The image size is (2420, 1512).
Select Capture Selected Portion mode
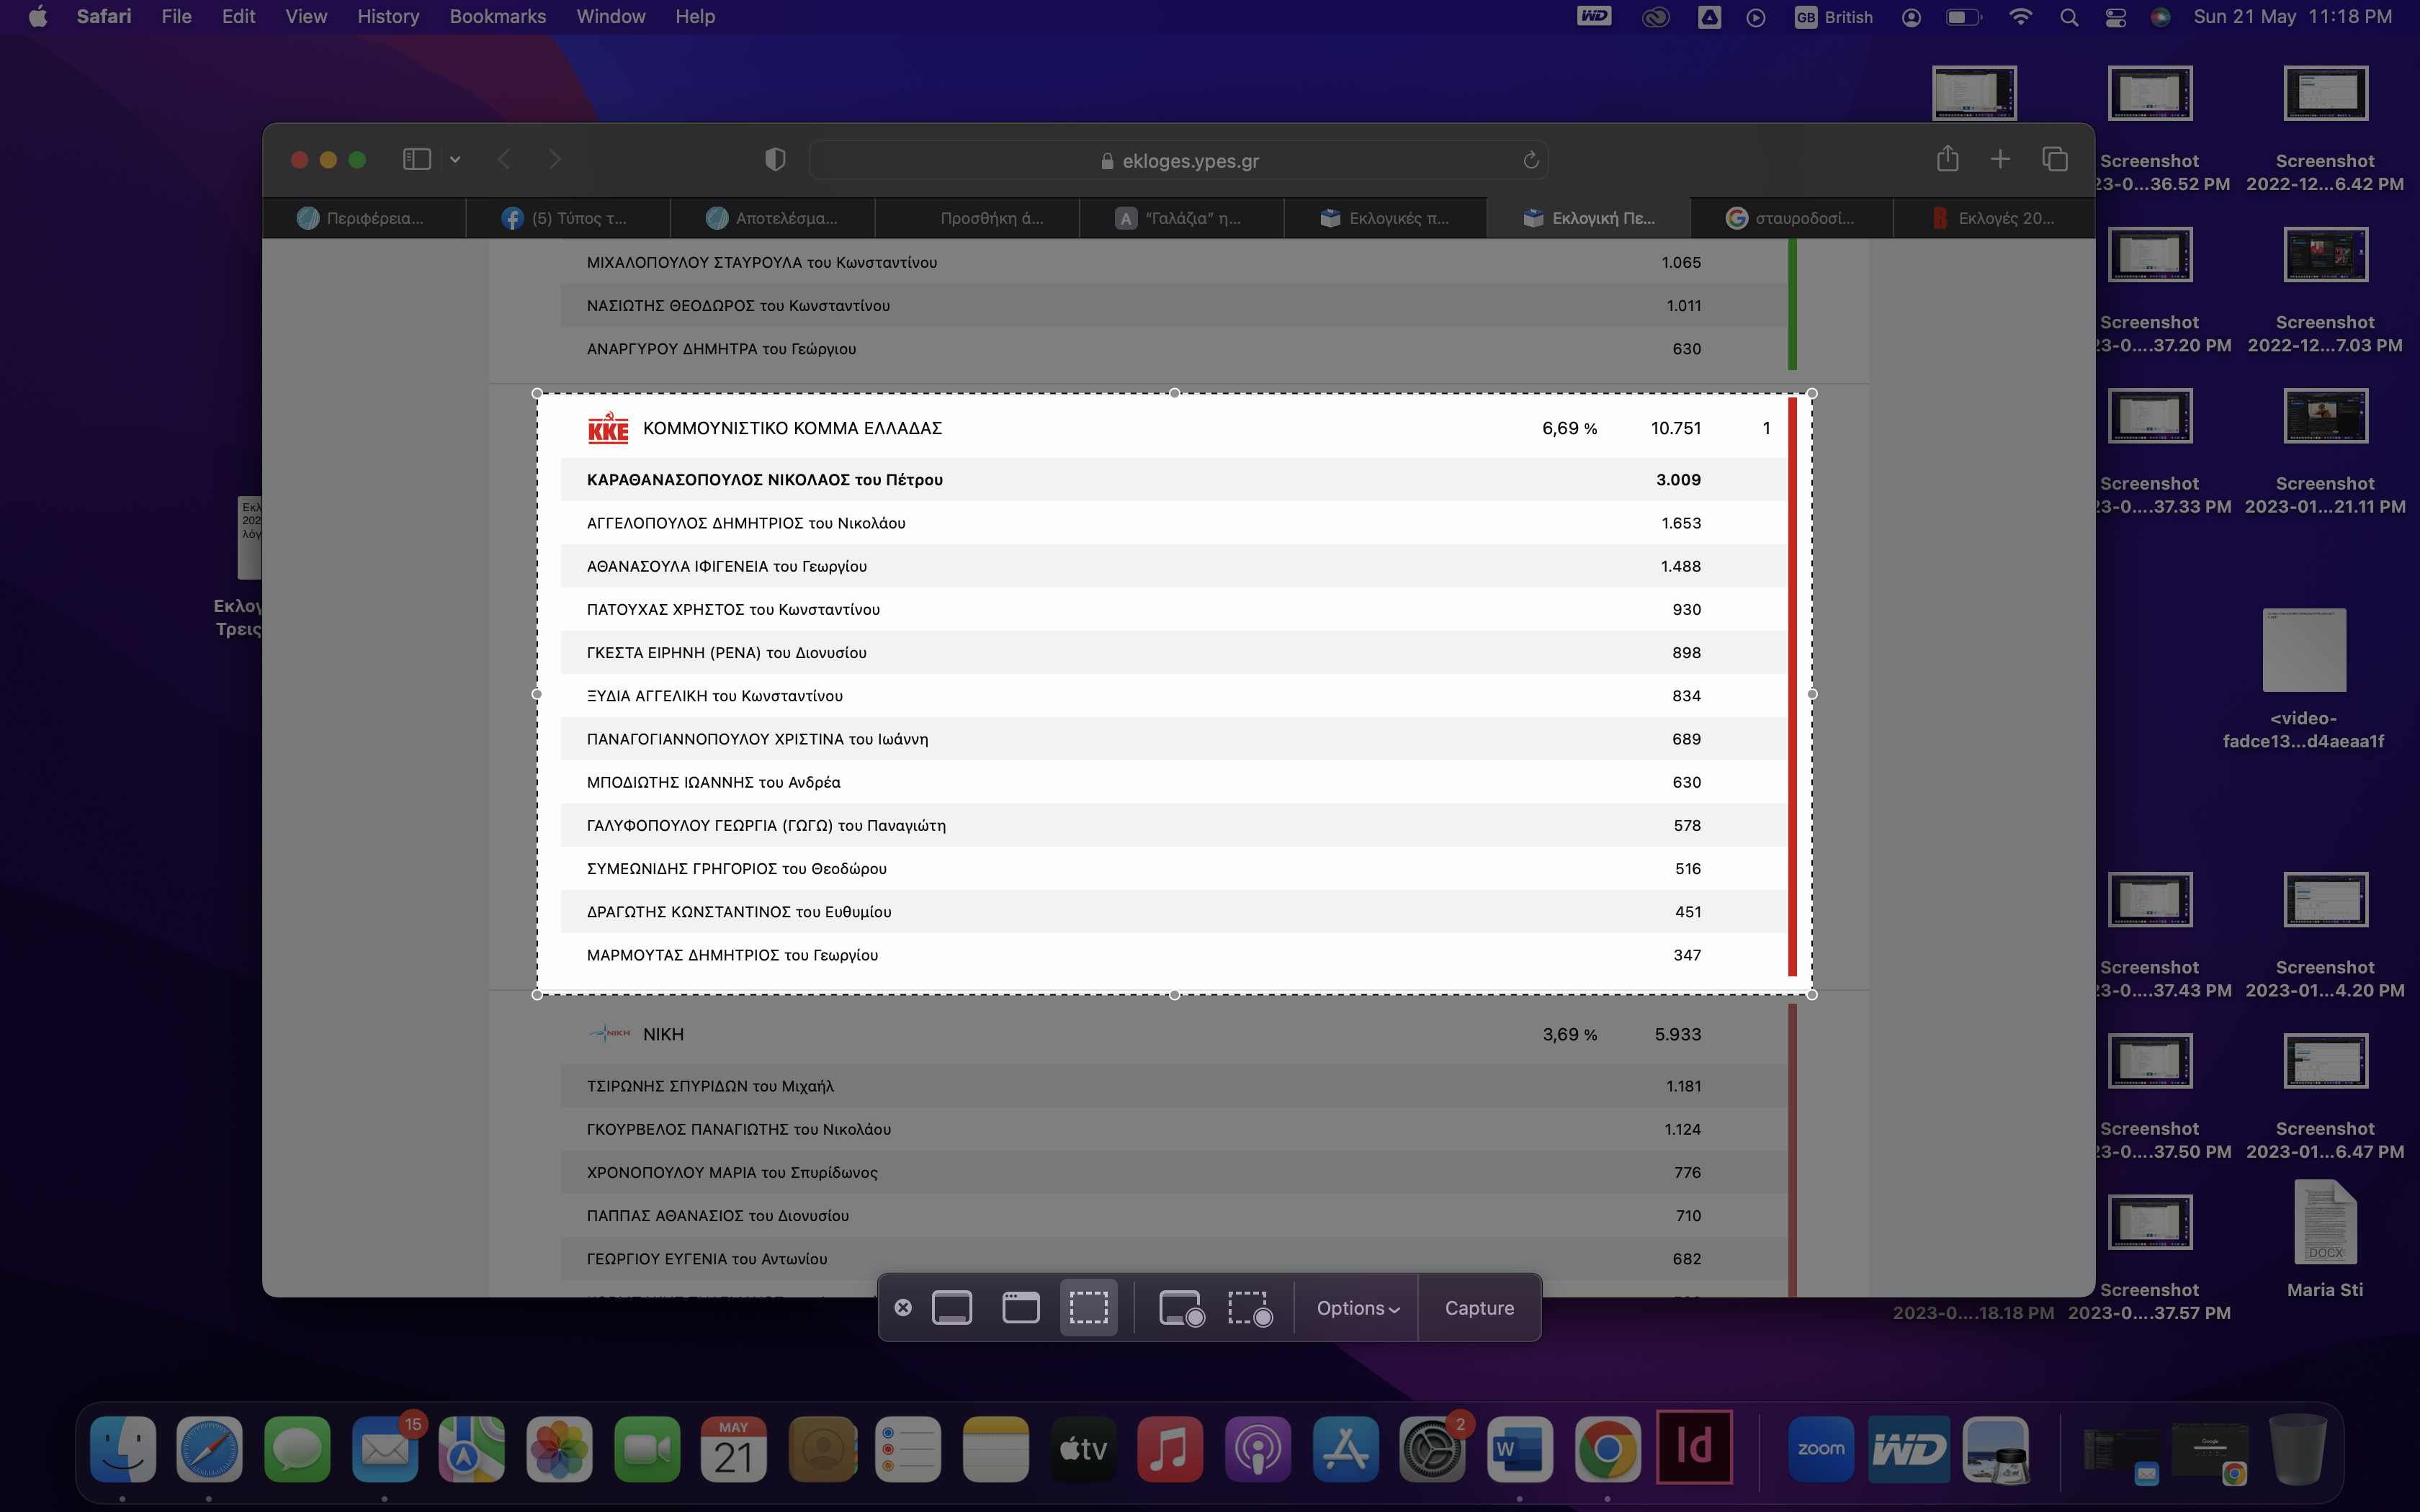point(1088,1308)
